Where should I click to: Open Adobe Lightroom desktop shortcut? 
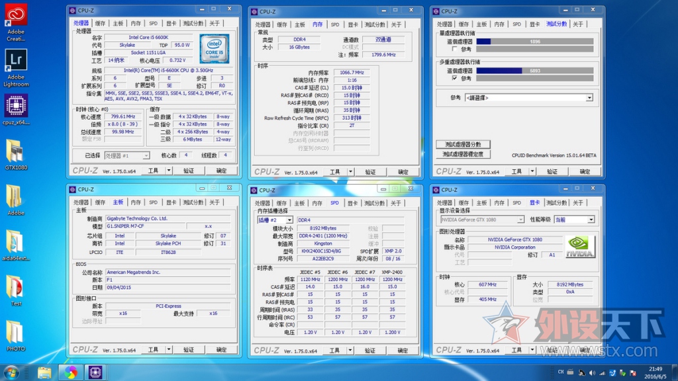tap(16, 68)
